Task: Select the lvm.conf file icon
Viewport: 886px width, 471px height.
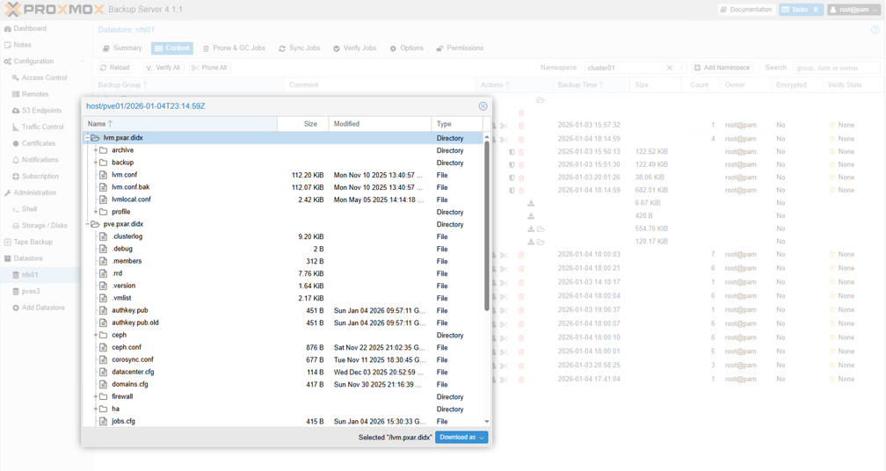Action: [x=103, y=175]
